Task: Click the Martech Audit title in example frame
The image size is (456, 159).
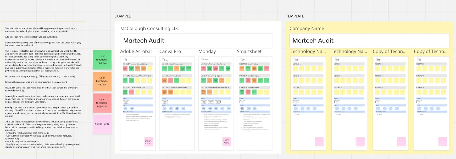Action: pyautogui.click(x=144, y=41)
